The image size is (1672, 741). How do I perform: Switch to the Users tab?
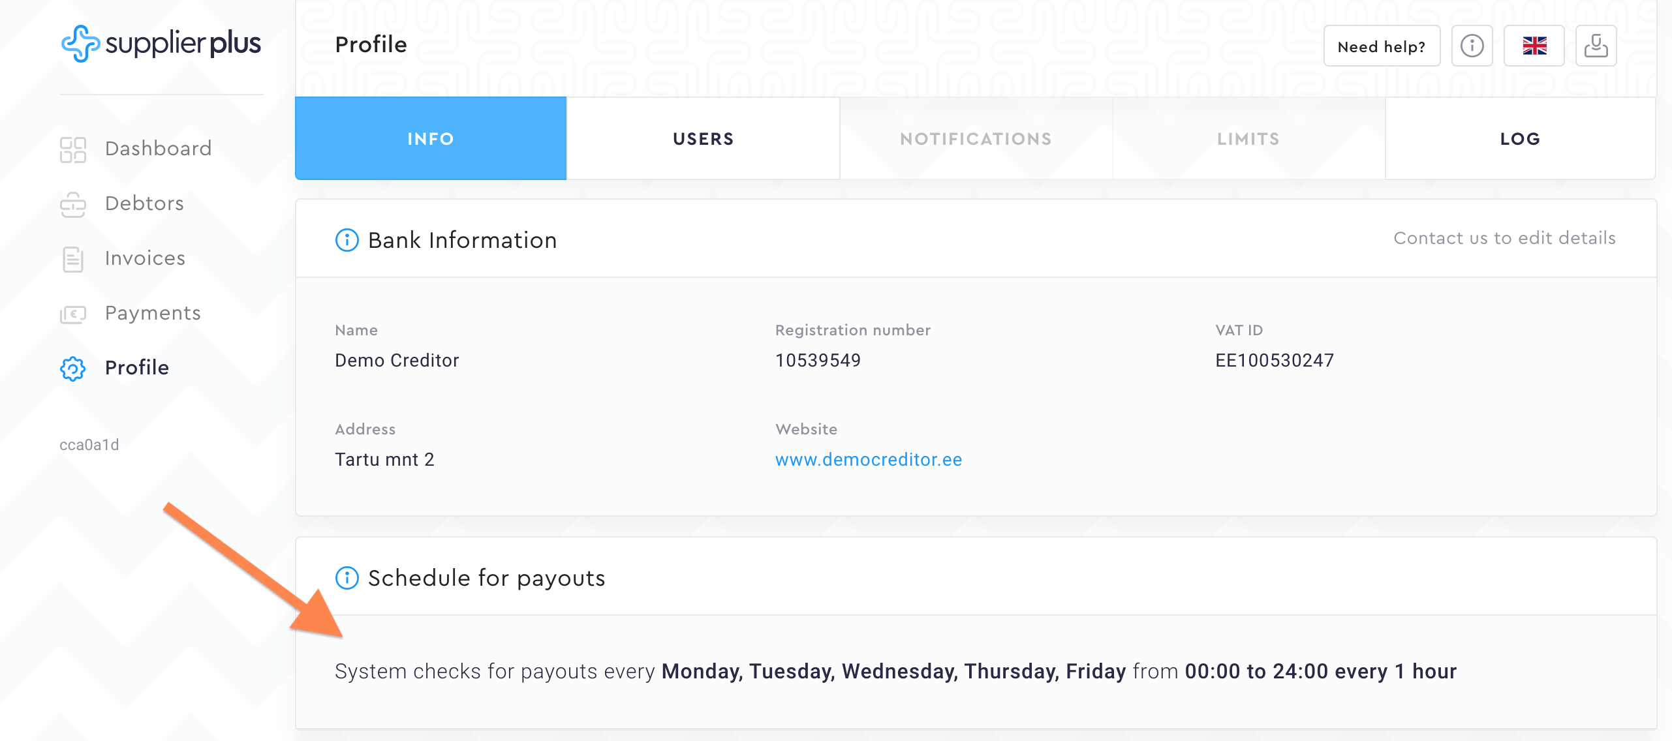coord(703,139)
